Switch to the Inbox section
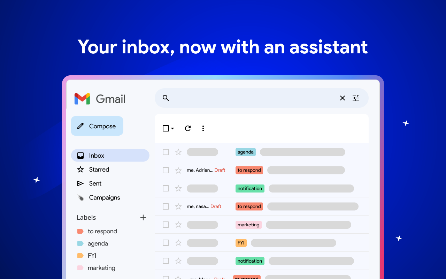Screen dimensions: 446x279 coord(96,155)
